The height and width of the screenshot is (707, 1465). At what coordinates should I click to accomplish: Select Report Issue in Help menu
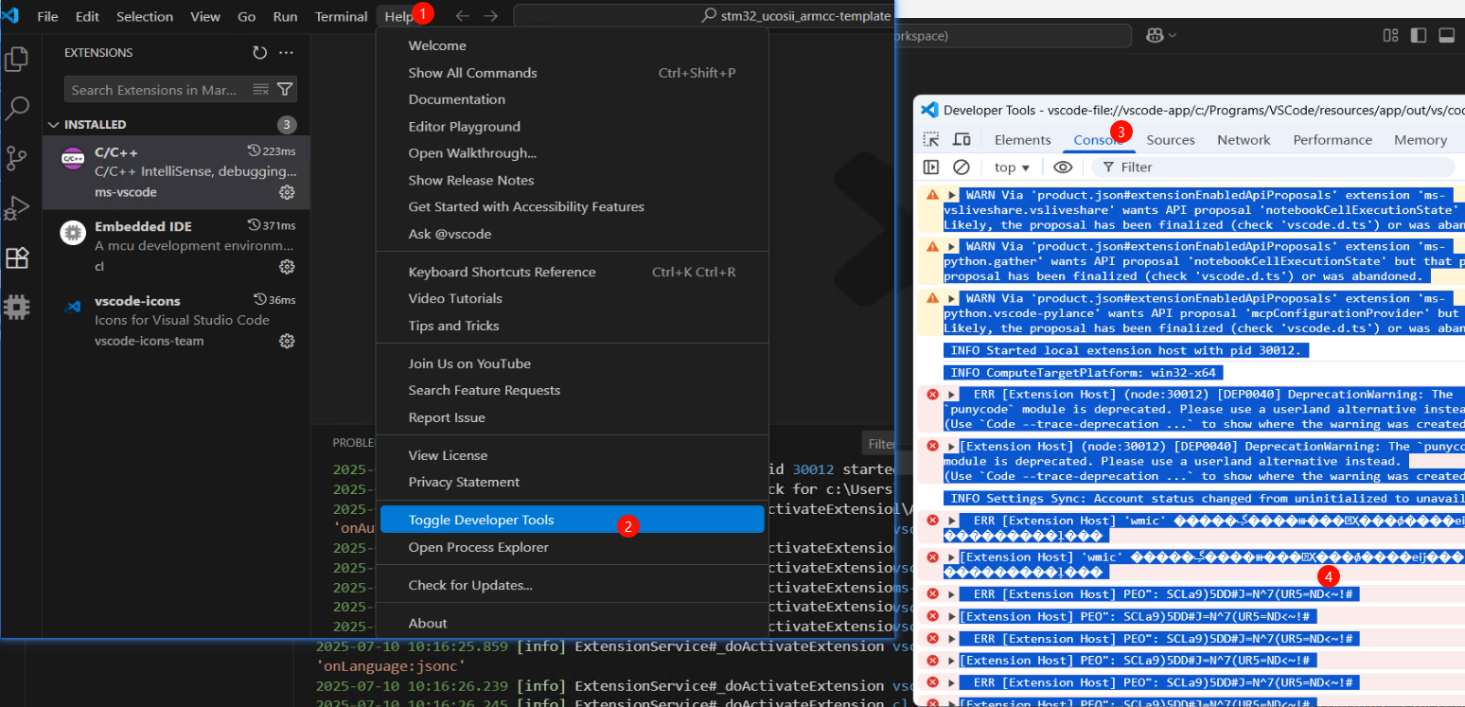click(x=572, y=417)
